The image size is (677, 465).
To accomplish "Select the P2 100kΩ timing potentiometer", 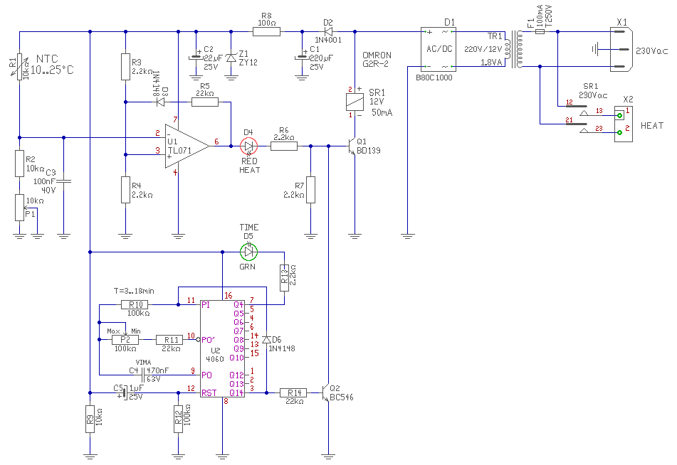I will [x=125, y=340].
